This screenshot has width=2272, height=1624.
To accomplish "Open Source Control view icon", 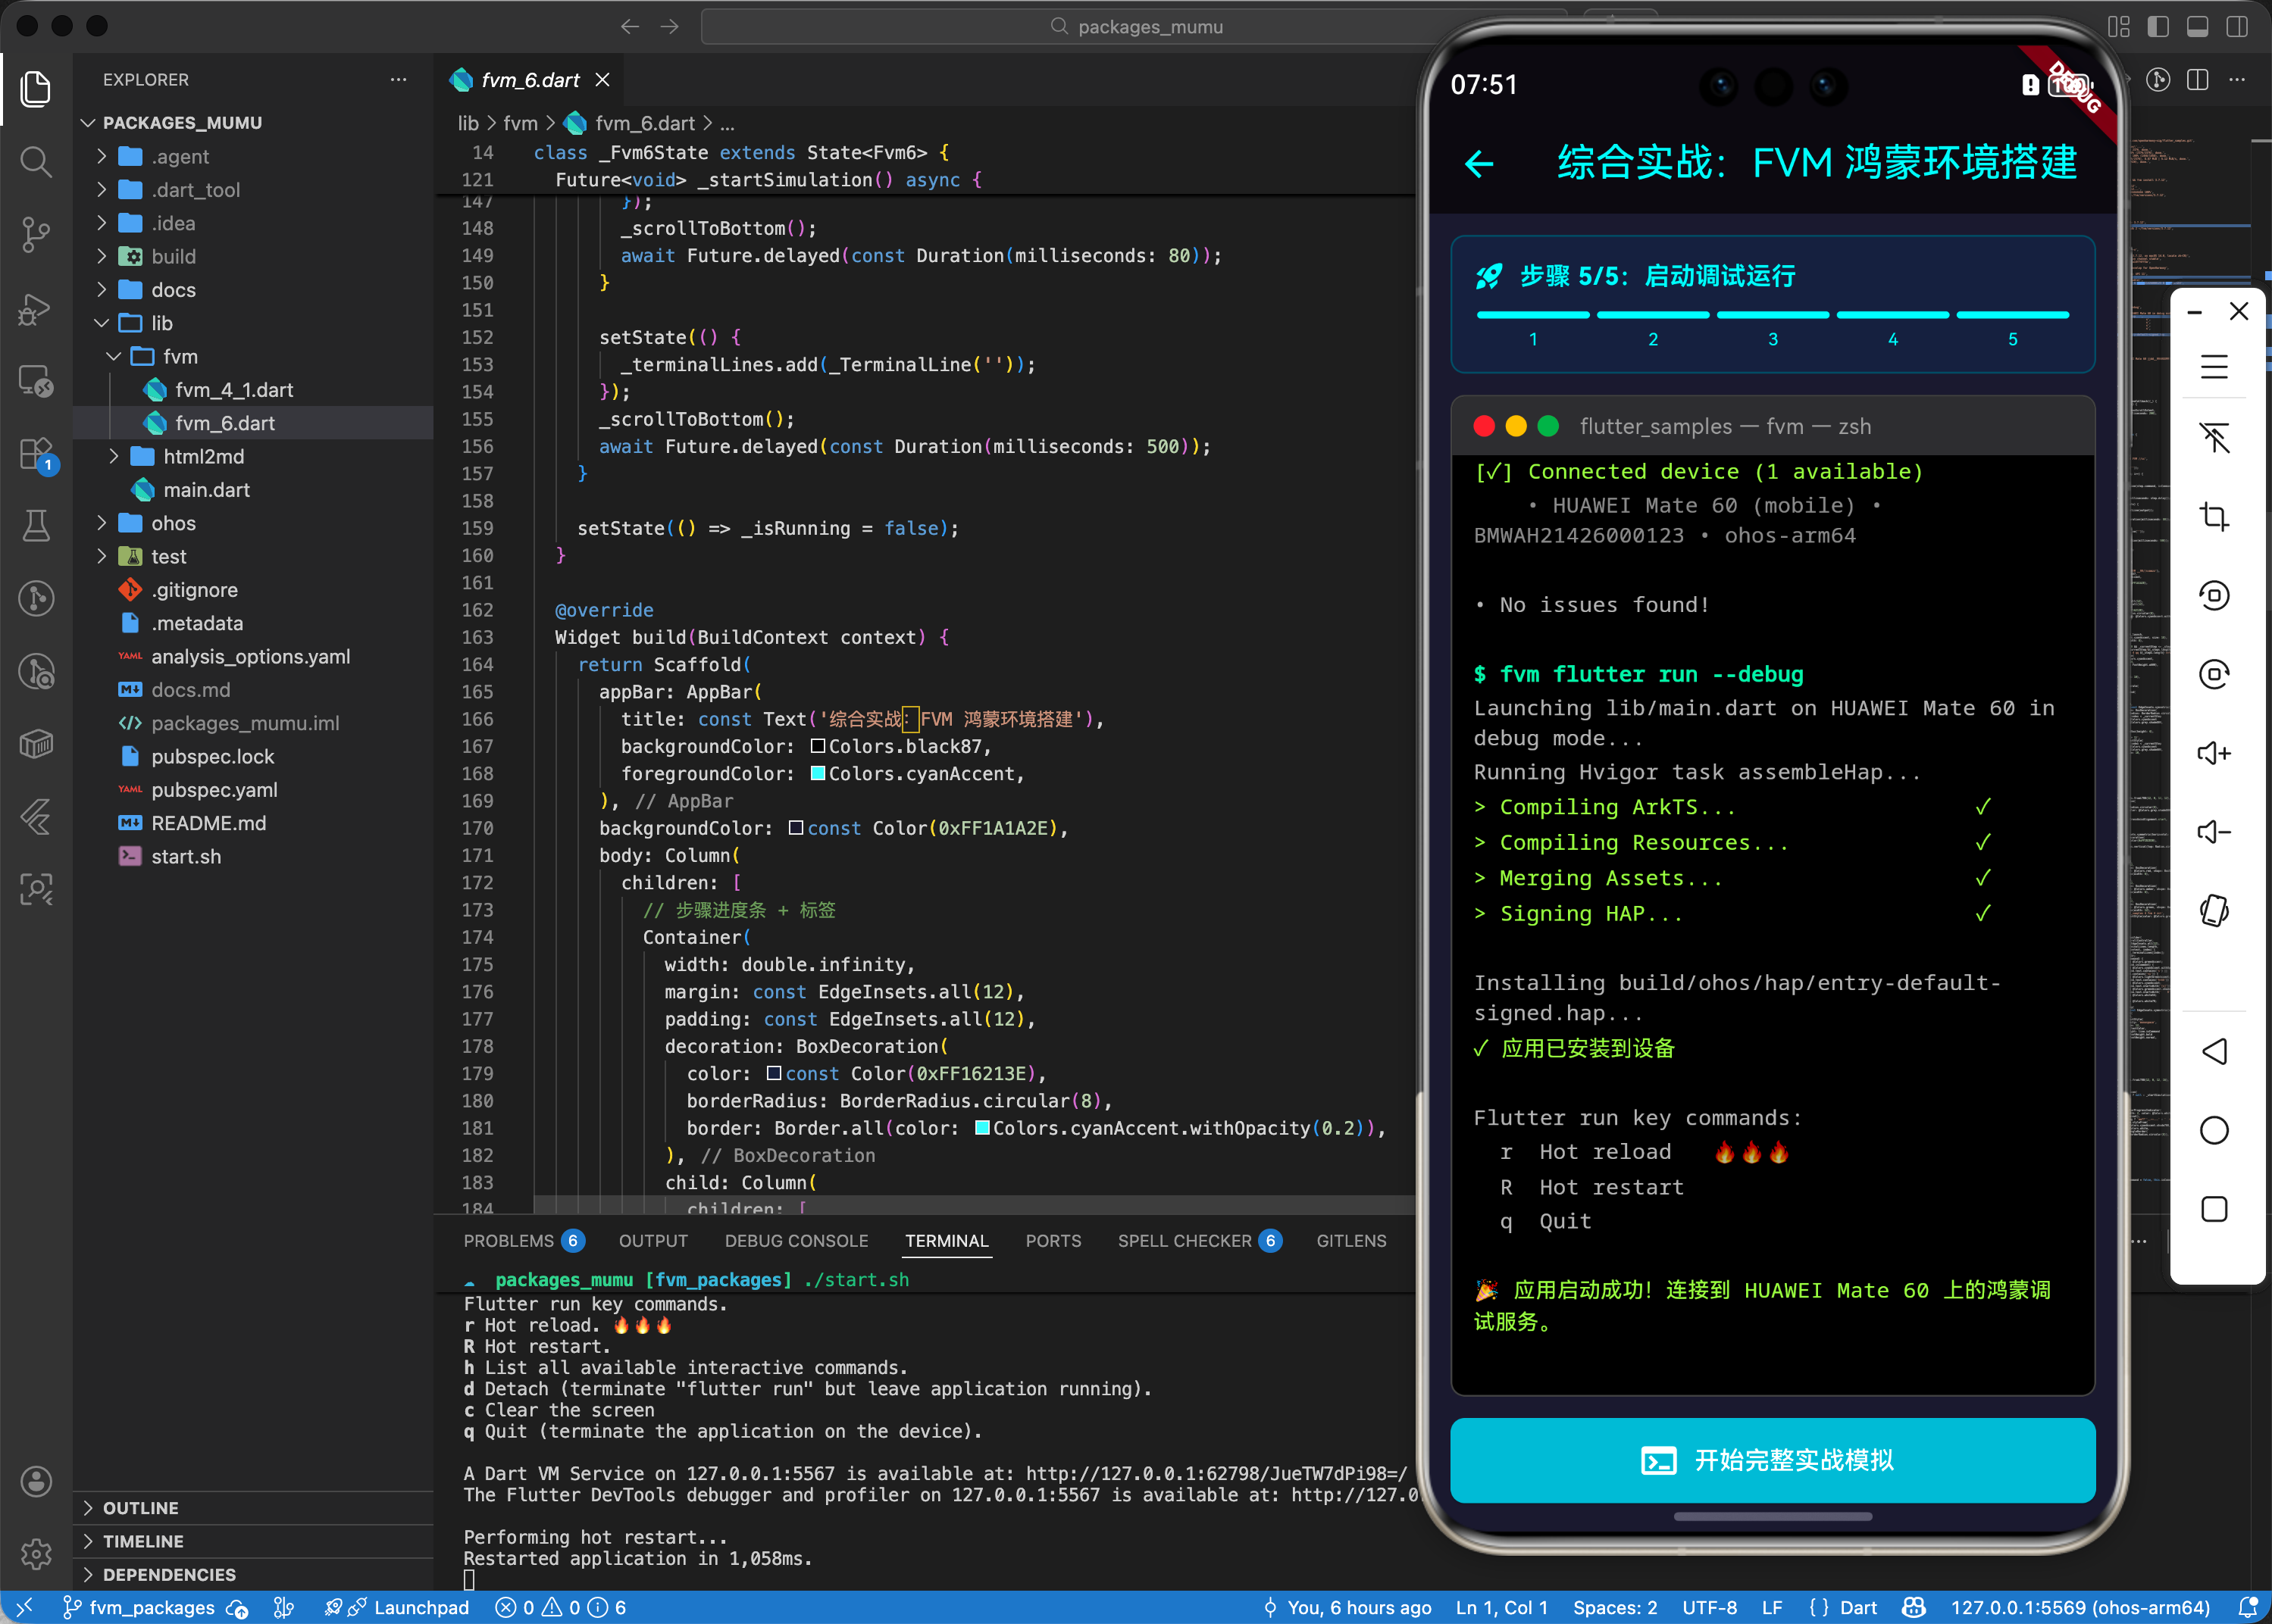I will pyautogui.click(x=36, y=234).
